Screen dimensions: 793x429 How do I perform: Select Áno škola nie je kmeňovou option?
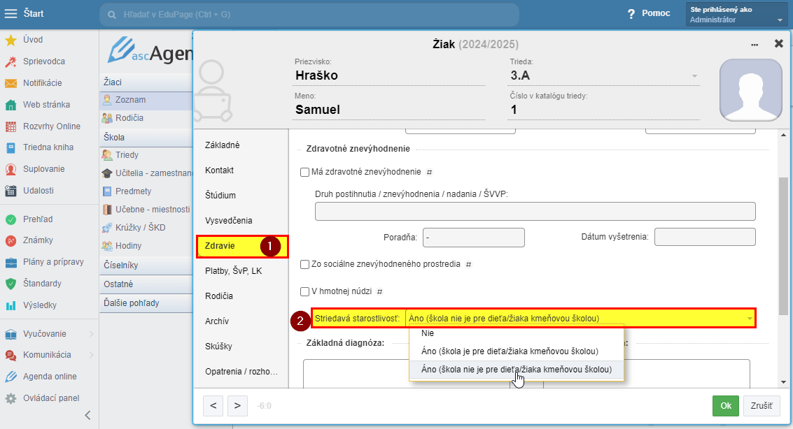click(517, 370)
